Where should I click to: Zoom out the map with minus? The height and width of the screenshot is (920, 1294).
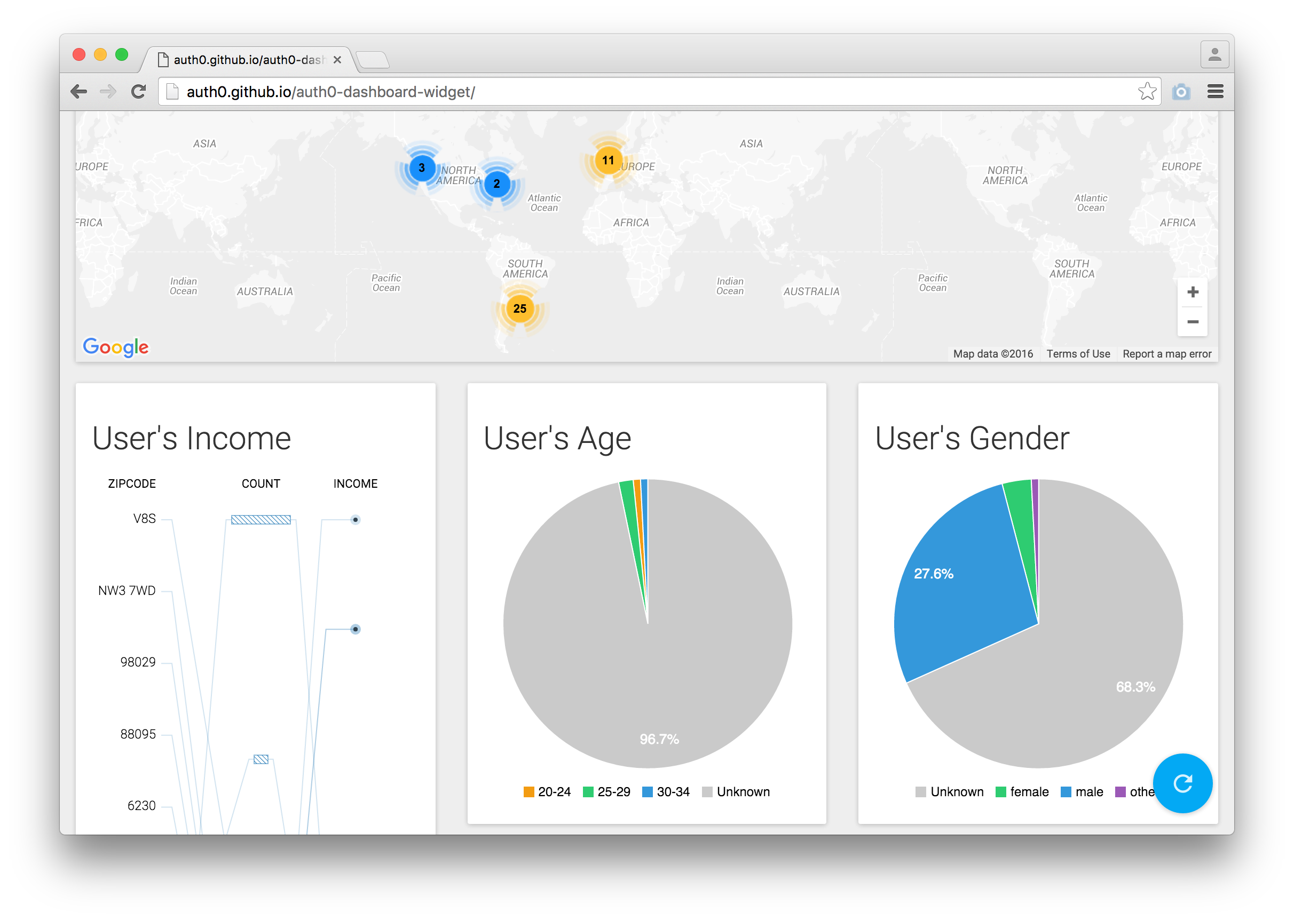tap(1193, 322)
